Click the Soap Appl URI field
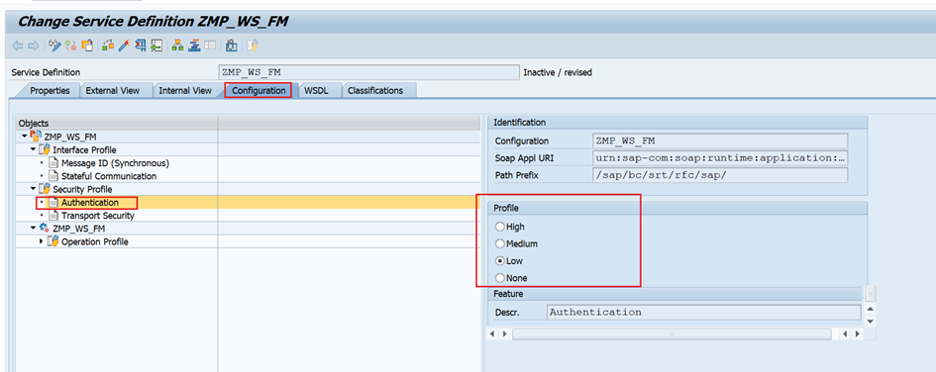This screenshot has height=372, width=936. pyautogui.click(x=719, y=158)
